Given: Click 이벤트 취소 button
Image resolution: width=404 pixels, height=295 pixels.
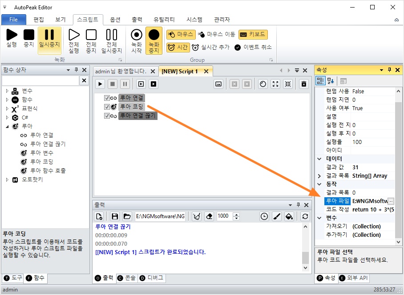Looking at the screenshot, I should point(253,48).
